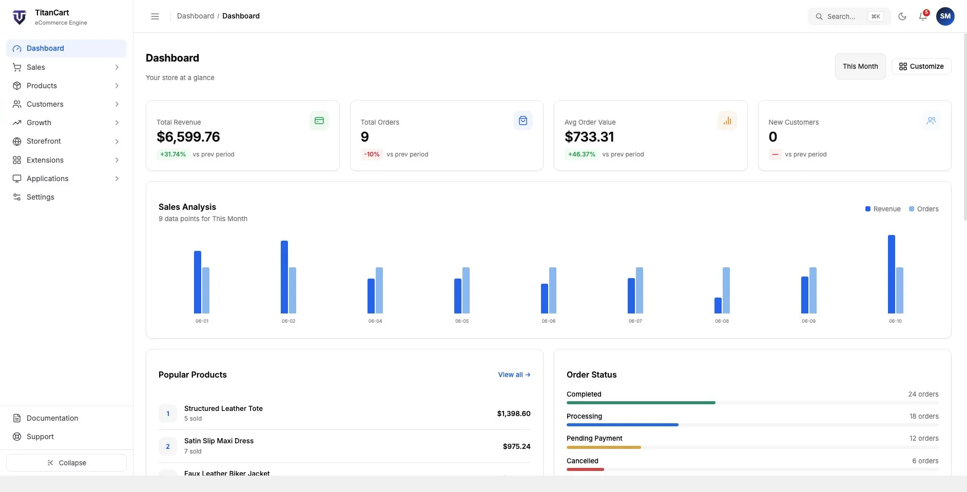967x492 pixels.
Task: Click the Total Revenue card icon
Action: 319,121
